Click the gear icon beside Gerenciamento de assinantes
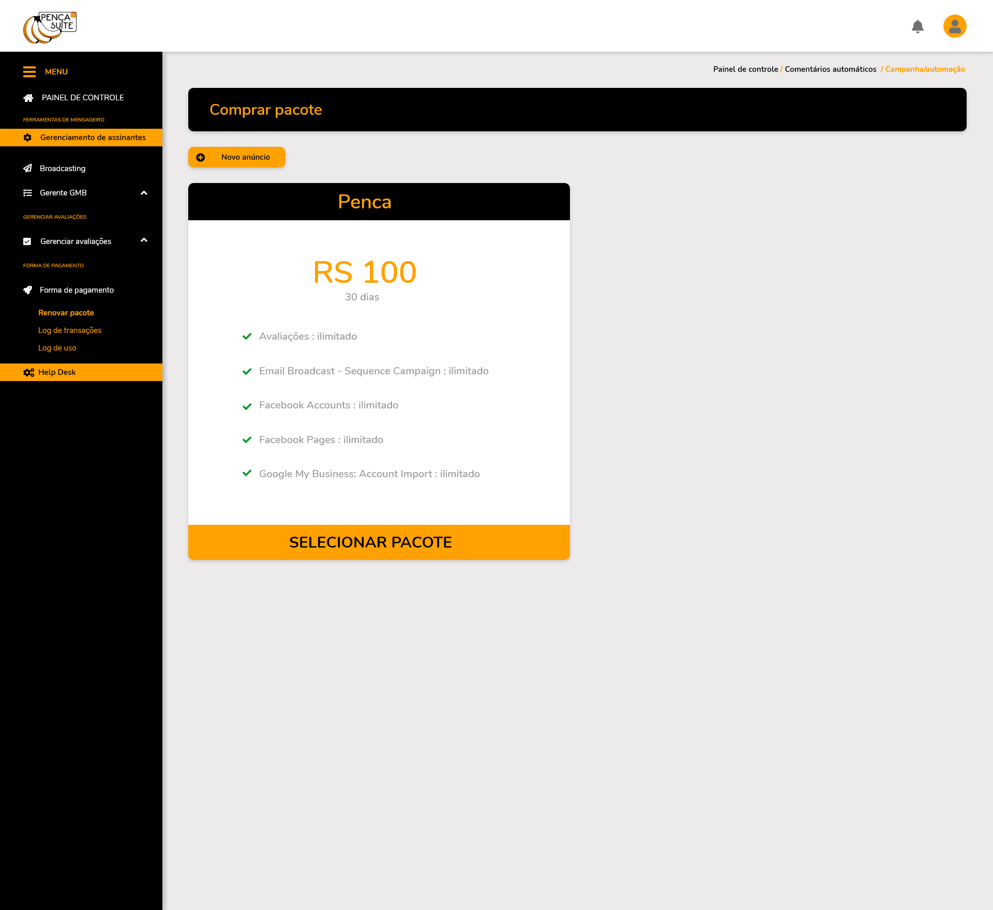 [x=28, y=138]
